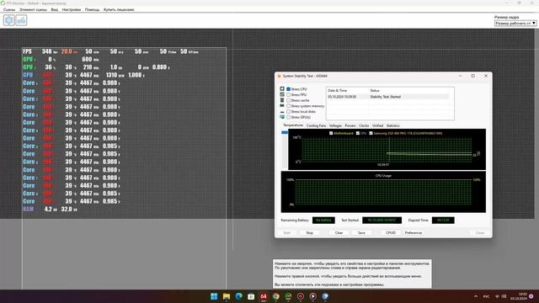Click the Test Started date value field
Screen dimensions: 539x303
[382, 221]
